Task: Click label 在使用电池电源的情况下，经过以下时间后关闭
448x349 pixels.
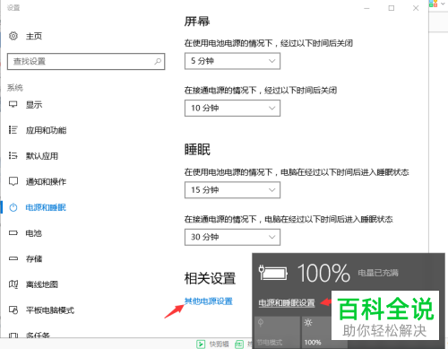Action: point(269,43)
